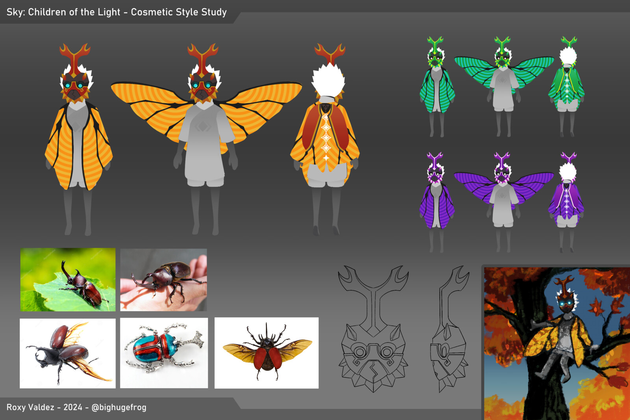Viewport: 630px width, 420px height.
Task: Click the green variant back view
Action: pyautogui.click(x=567, y=87)
